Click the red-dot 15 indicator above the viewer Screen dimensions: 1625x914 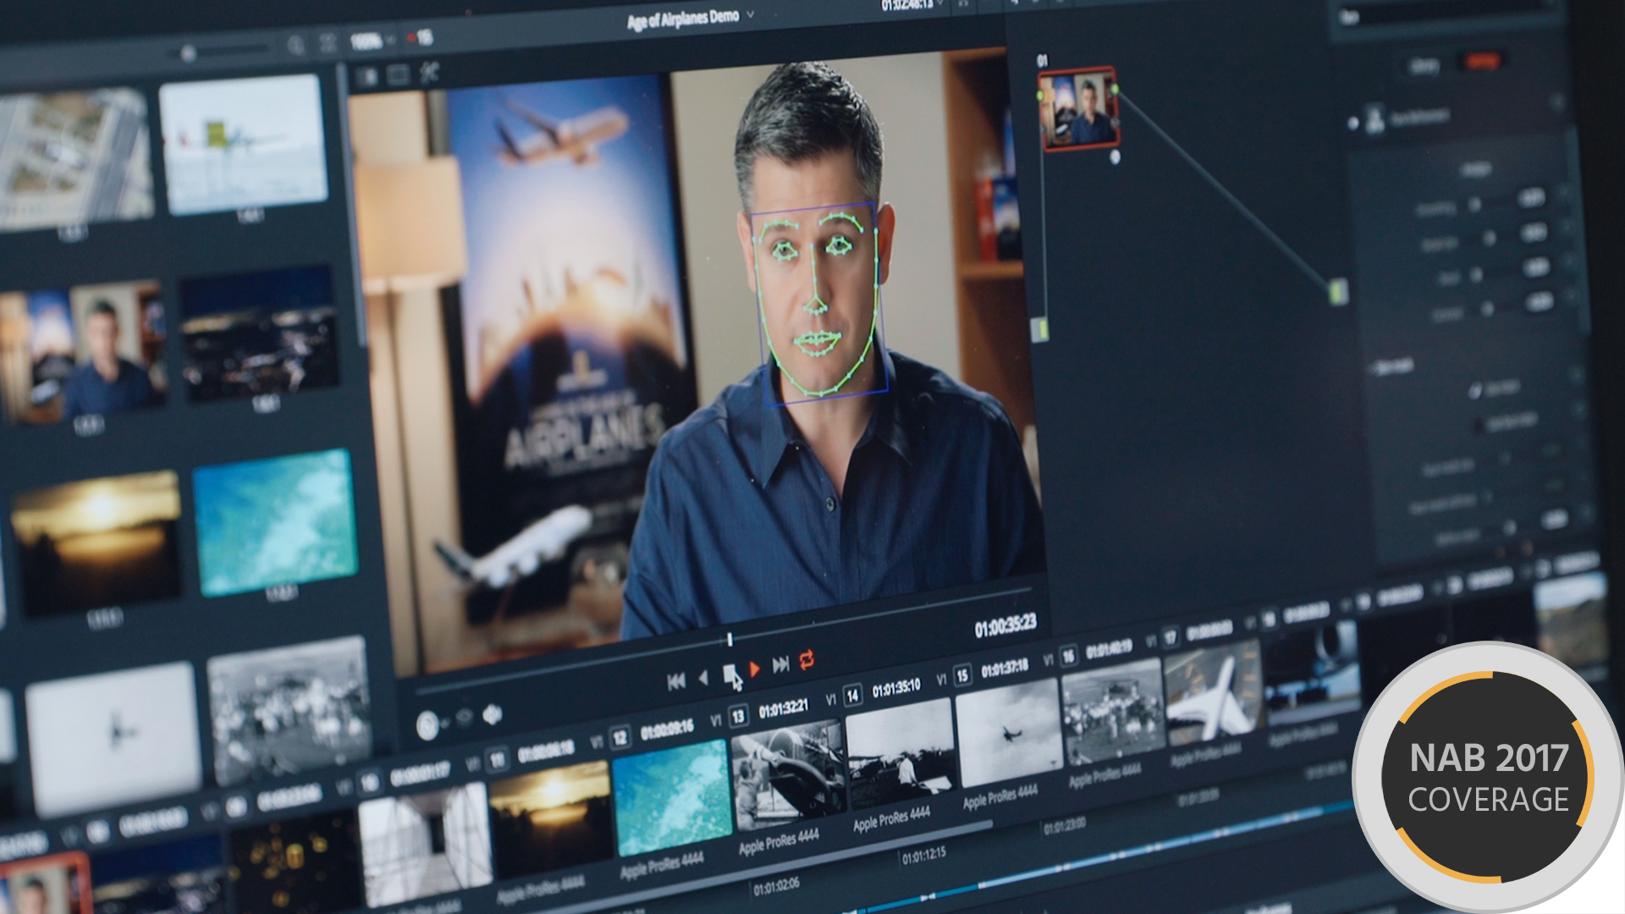click(419, 37)
